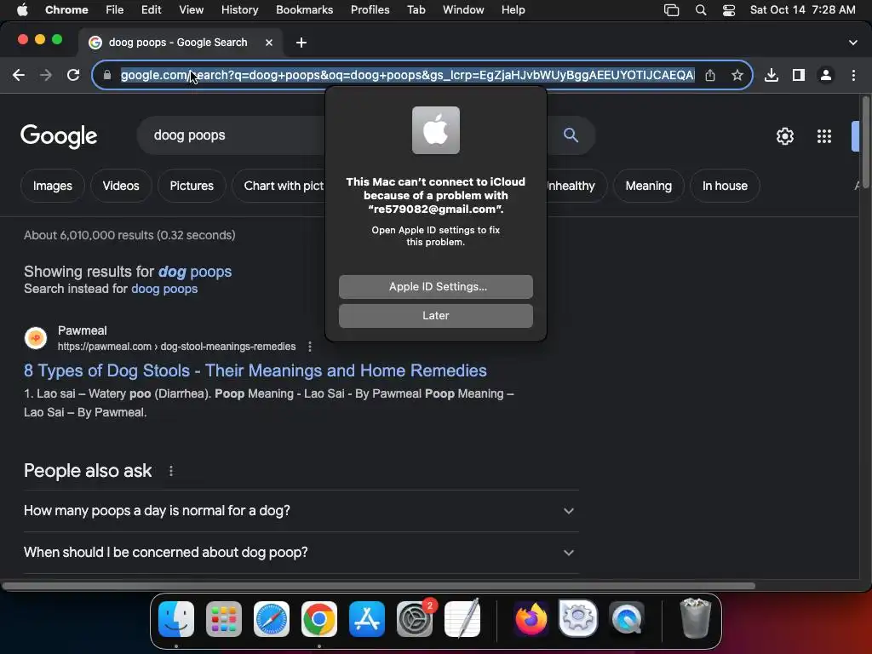Screen dimensions: 872x654
Task: Dismiss iCloud dialog with Later
Action: (x=435, y=316)
